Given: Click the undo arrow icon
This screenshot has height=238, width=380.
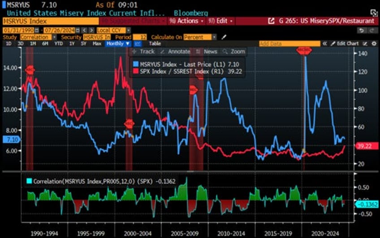Looking at the screenshot, I should tap(361, 30).
